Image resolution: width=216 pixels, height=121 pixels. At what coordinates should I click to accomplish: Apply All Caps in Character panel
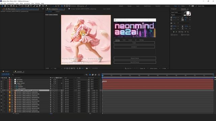pyautogui.click(x=179, y=32)
